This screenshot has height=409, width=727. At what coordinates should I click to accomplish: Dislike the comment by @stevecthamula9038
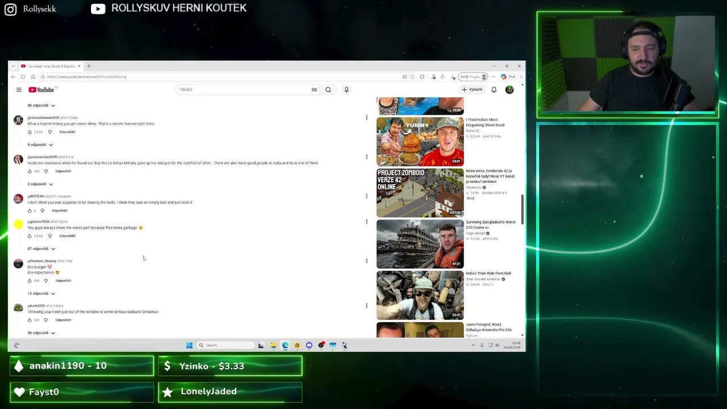coord(50,132)
